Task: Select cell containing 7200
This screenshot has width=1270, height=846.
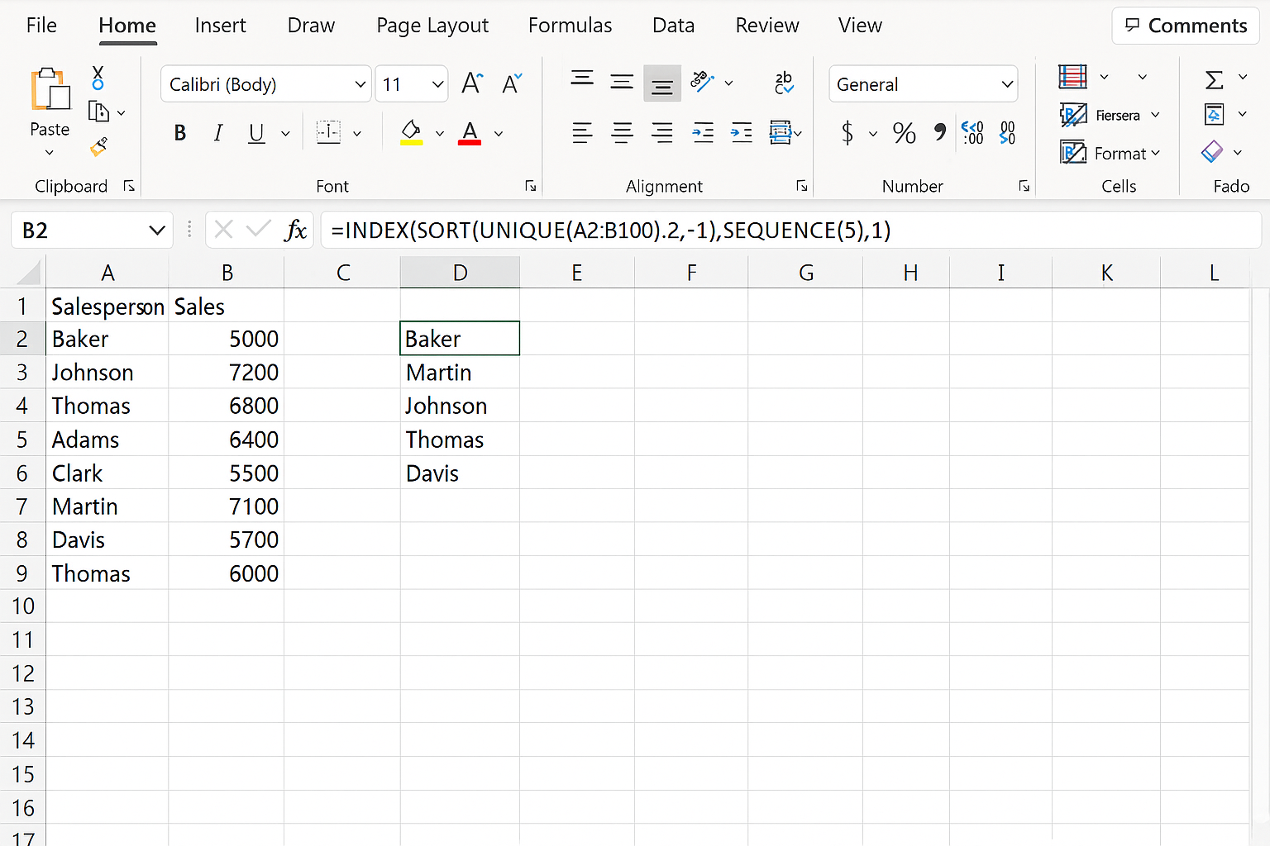Action: tap(227, 373)
